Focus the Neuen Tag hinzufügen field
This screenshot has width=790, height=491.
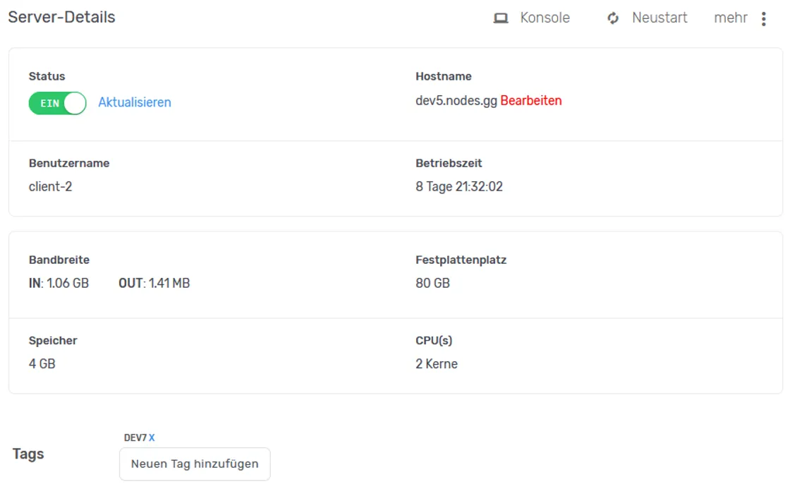(x=195, y=463)
